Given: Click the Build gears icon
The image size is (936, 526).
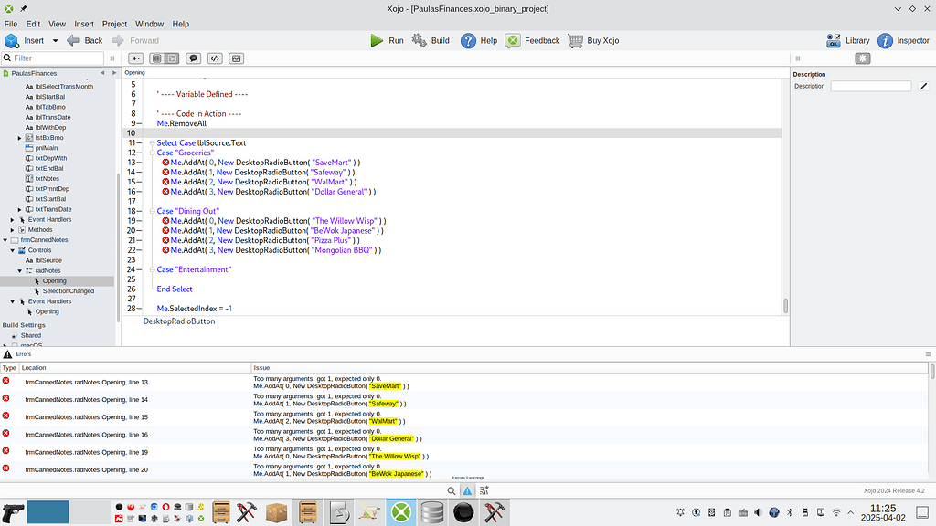Looking at the screenshot, I should click(x=419, y=40).
